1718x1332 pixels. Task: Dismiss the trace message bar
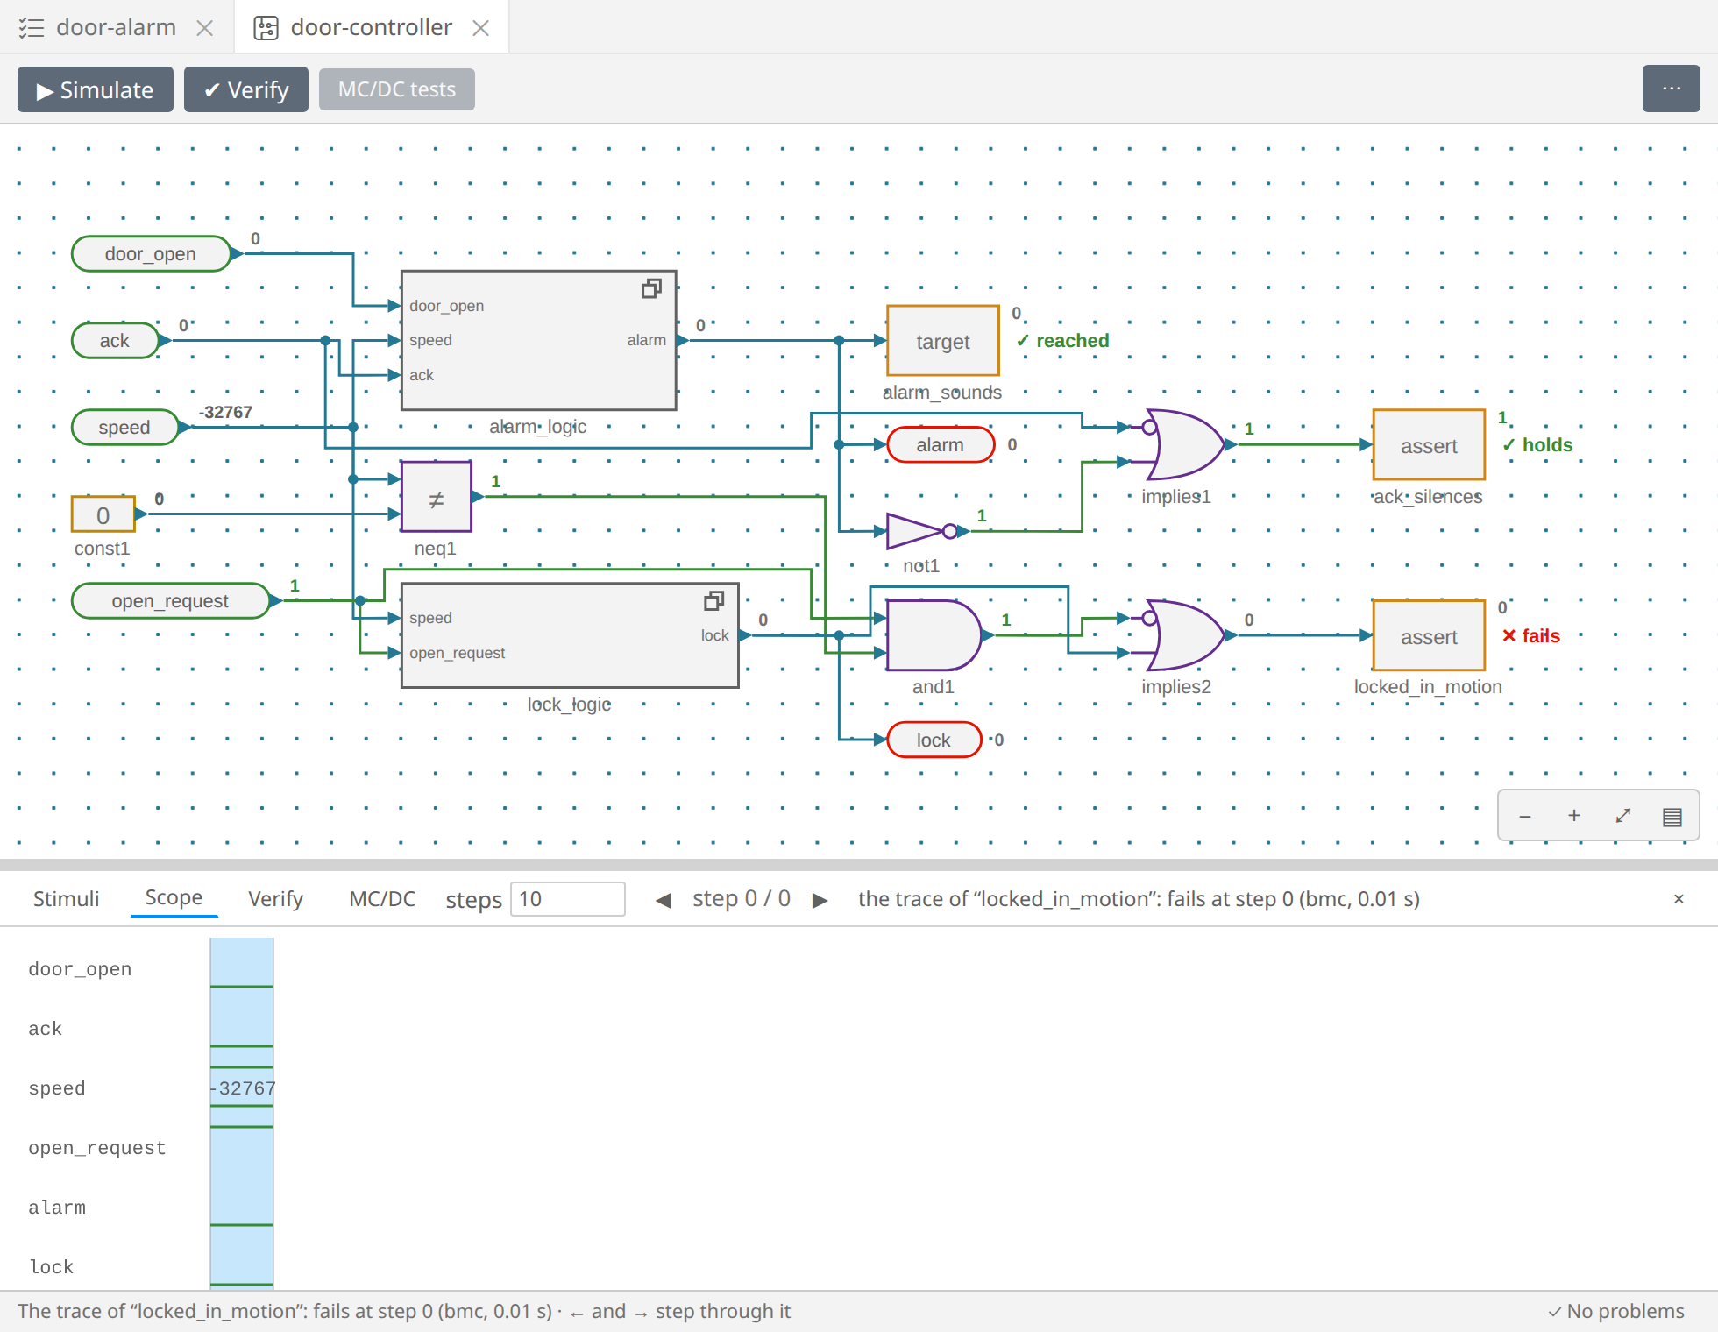point(1679,899)
